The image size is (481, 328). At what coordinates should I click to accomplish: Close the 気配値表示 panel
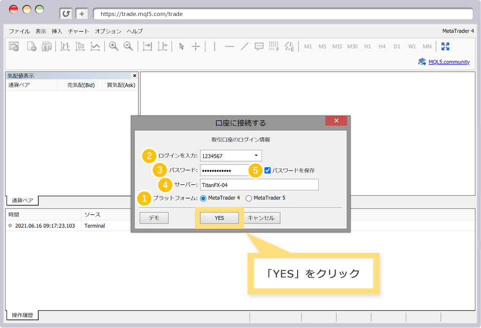135,76
